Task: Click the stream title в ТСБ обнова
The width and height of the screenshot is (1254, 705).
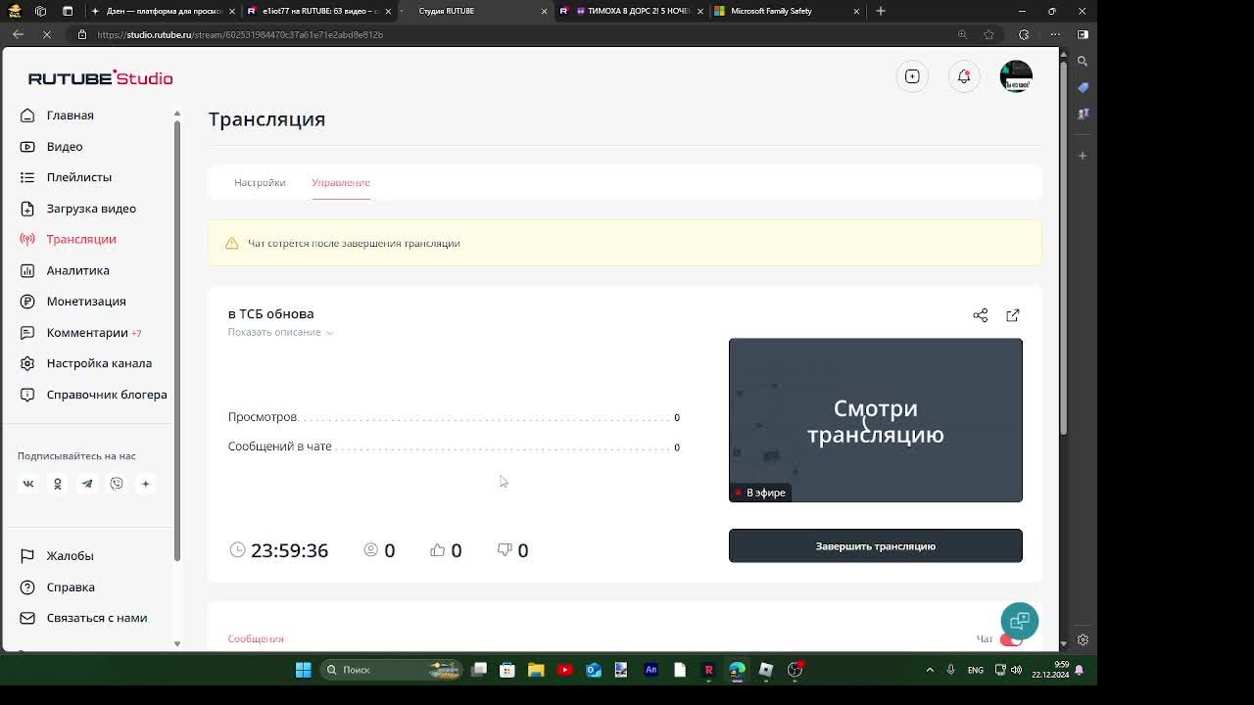Action: [x=270, y=313]
